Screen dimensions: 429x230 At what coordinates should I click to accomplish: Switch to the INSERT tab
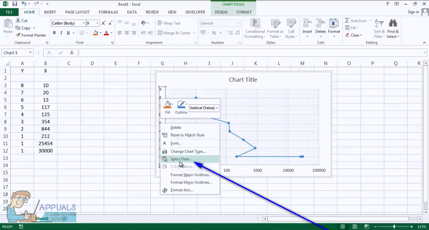pos(50,12)
